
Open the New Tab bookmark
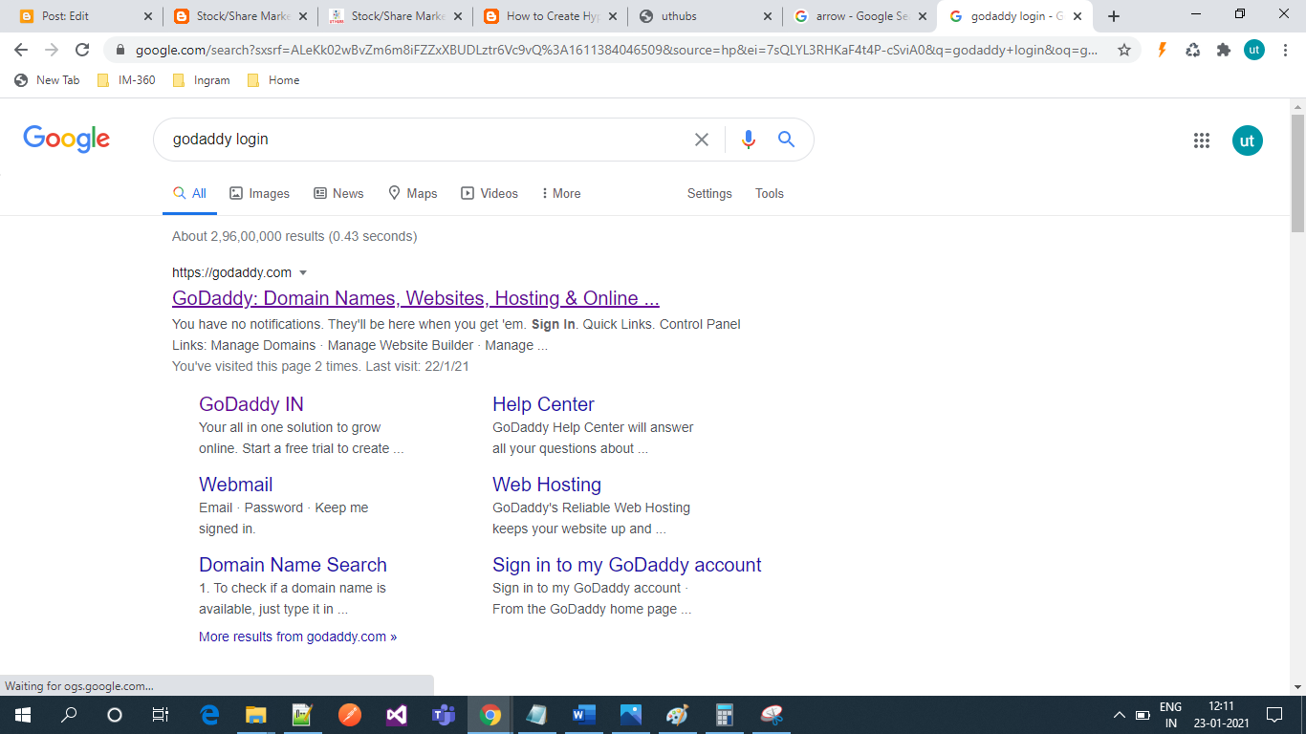click(47, 80)
